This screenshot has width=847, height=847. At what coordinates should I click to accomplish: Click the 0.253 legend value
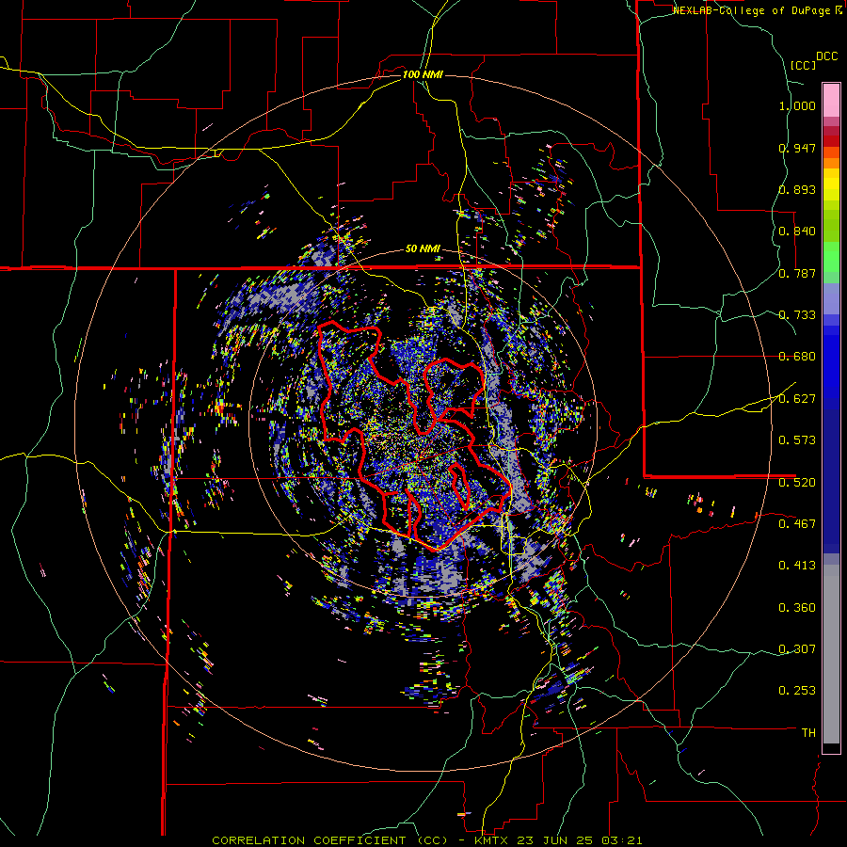797,691
